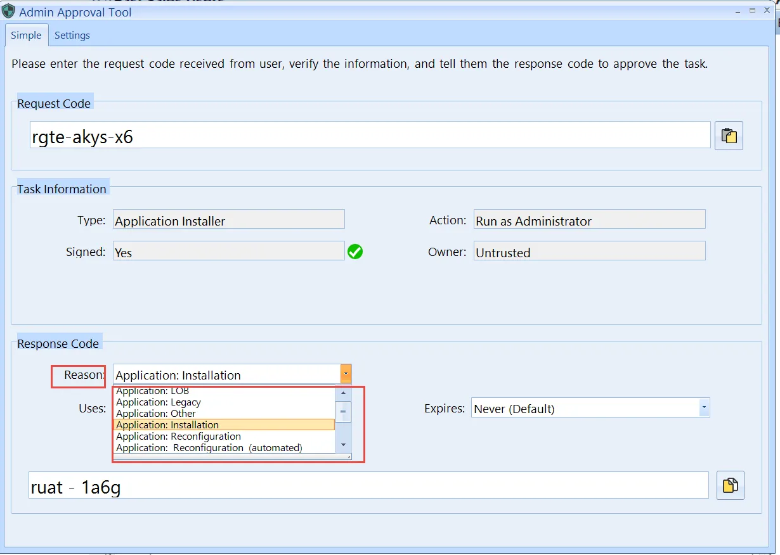Image resolution: width=780 pixels, height=555 pixels.
Task: Click the copy response code icon
Action: [730, 485]
